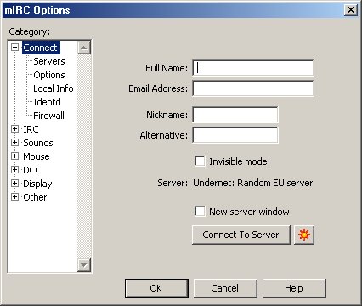Click the Cancel button
The image size is (362, 306).
[x=225, y=288]
